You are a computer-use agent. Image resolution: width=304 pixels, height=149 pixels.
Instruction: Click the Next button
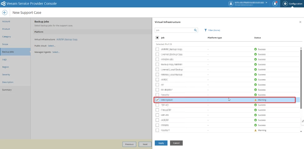145,144
